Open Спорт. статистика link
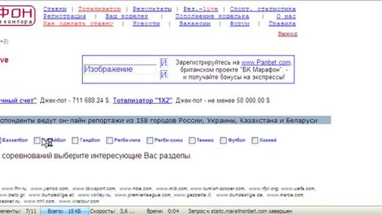Image resolution: width=382 pixels, height=215 pixels. pyautogui.click(x=263, y=9)
